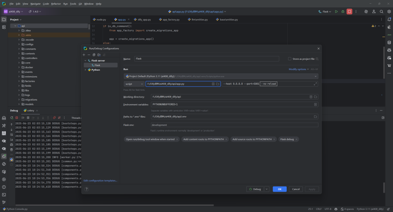The image size is (393, 212).
Task: Open the Python interpreter dropdown
Action: 221,76
